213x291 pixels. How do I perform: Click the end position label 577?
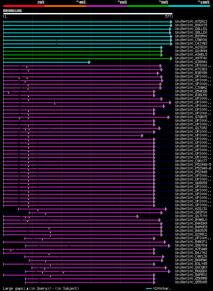(168, 16)
